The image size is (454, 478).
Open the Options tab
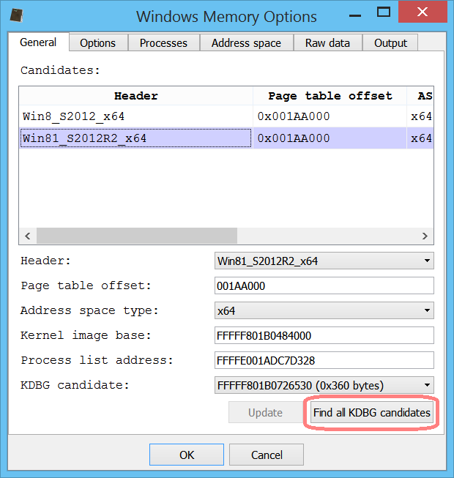98,42
